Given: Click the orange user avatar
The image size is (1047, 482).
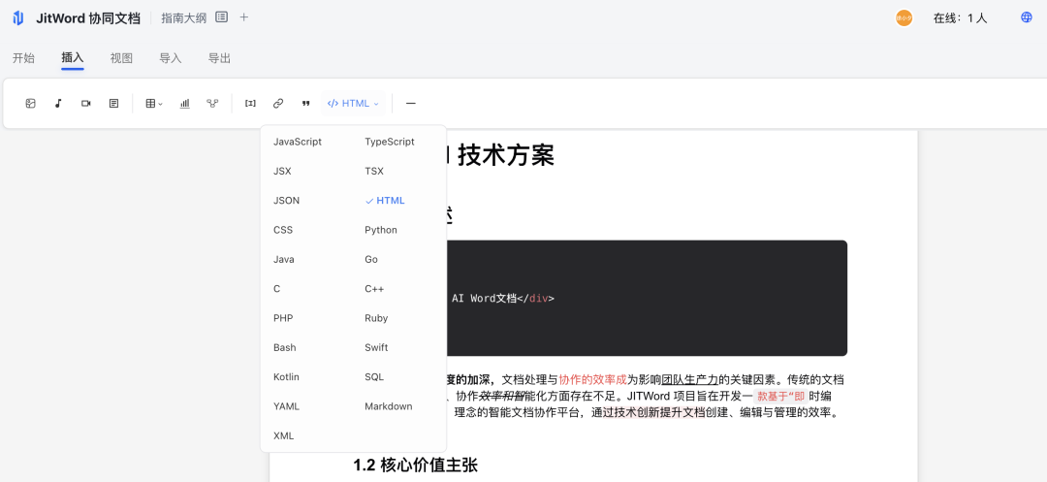Looking at the screenshot, I should point(904,18).
